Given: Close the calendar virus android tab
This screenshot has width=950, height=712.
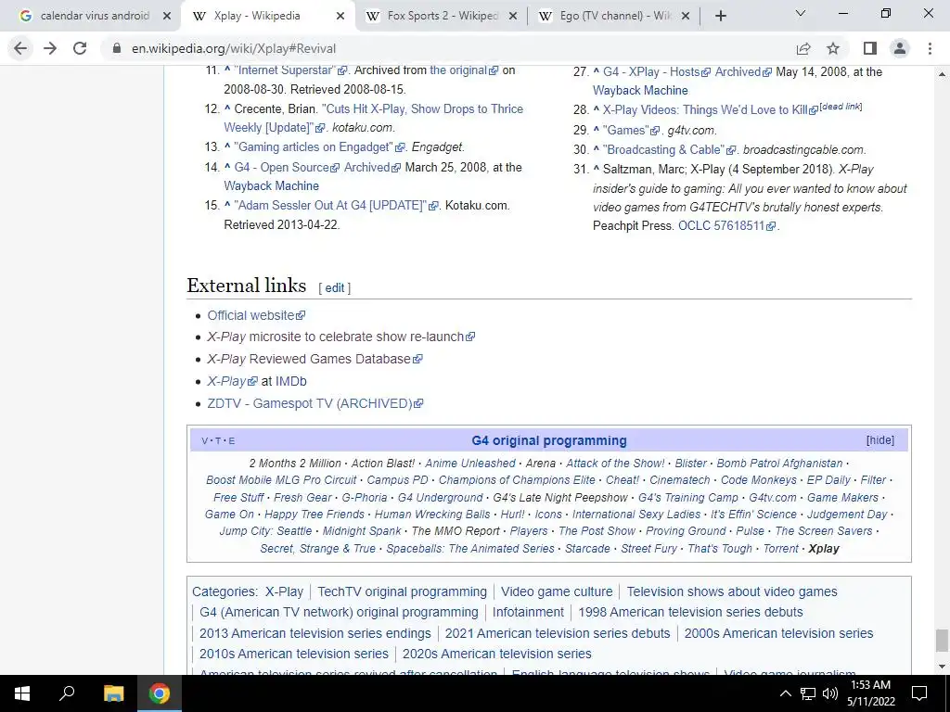Looking at the screenshot, I should click(x=167, y=16).
